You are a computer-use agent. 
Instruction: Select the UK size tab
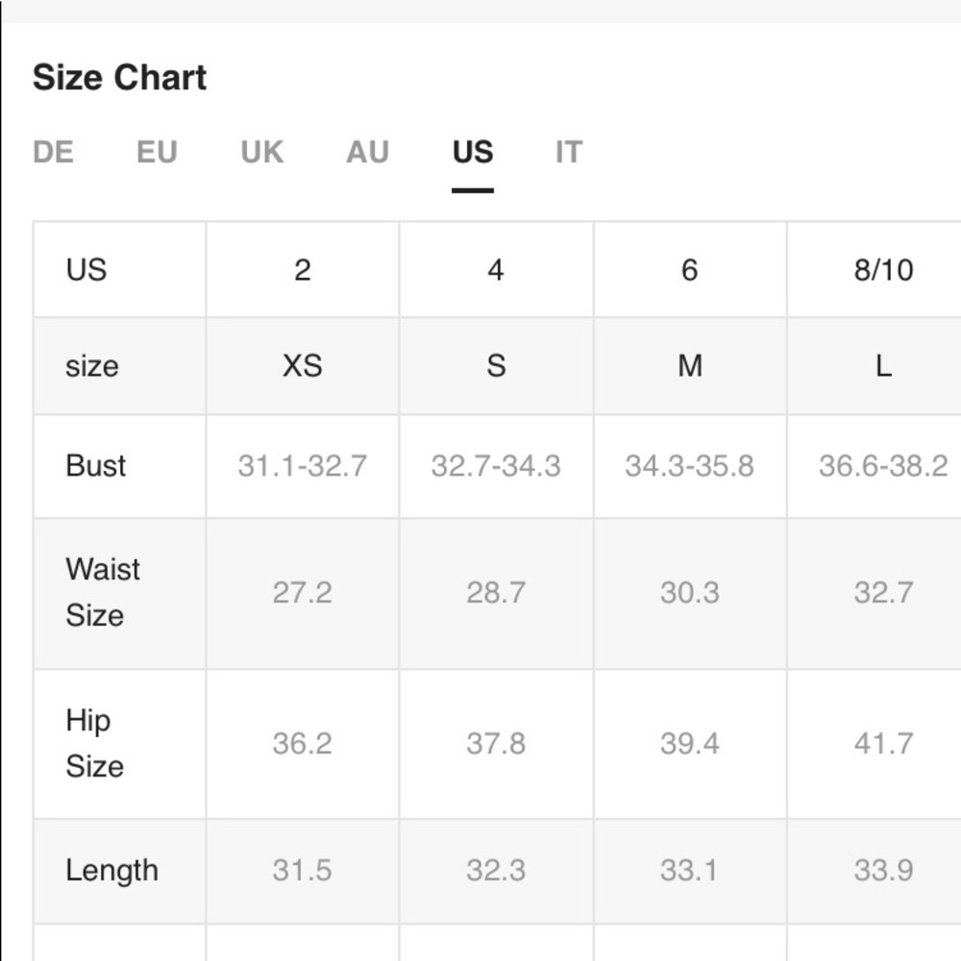coord(261,152)
